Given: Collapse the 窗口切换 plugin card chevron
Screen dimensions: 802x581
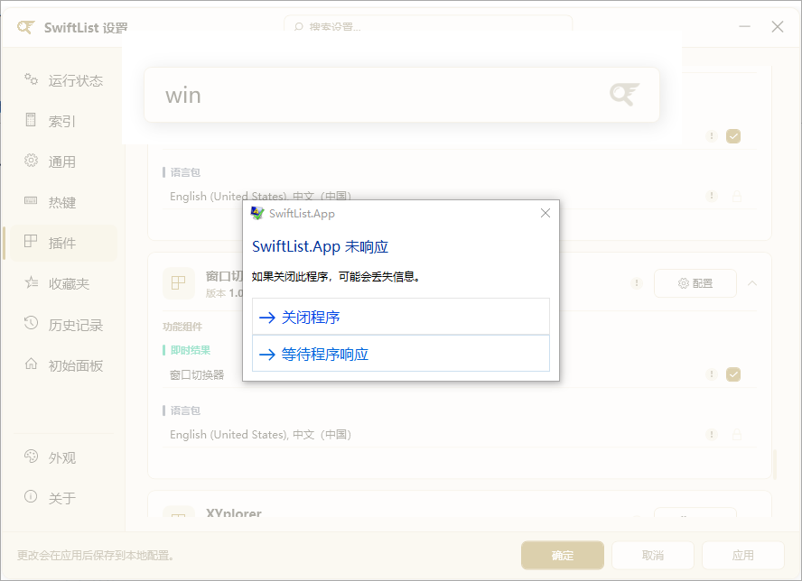Looking at the screenshot, I should point(751,283).
